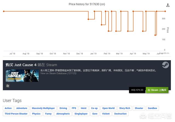Click the Windows platform icon
The width and height of the screenshot is (175, 122).
pos(8,86)
